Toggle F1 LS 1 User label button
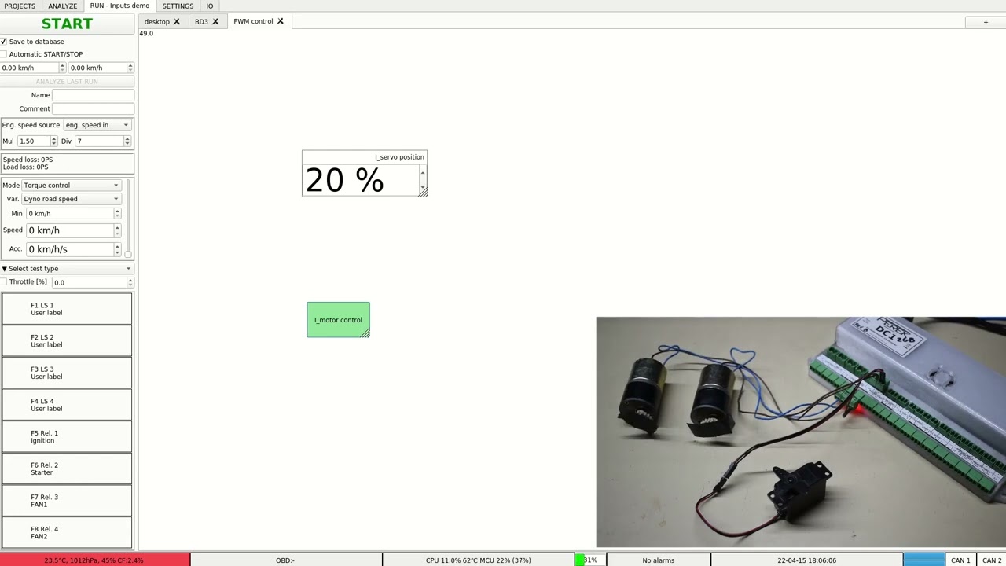1006x566 pixels. point(67,309)
